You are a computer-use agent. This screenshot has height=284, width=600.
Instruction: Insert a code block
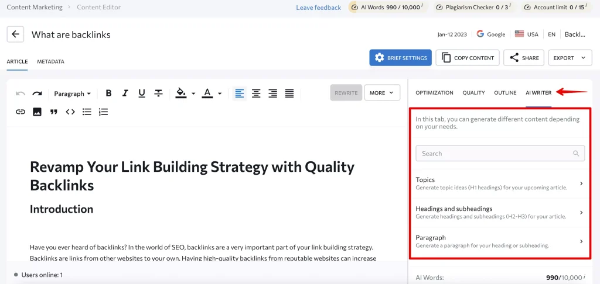(x=70, y=112)
